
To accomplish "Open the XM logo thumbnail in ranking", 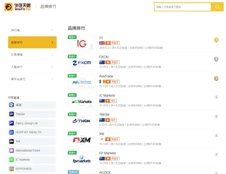I will click(82, 139).
